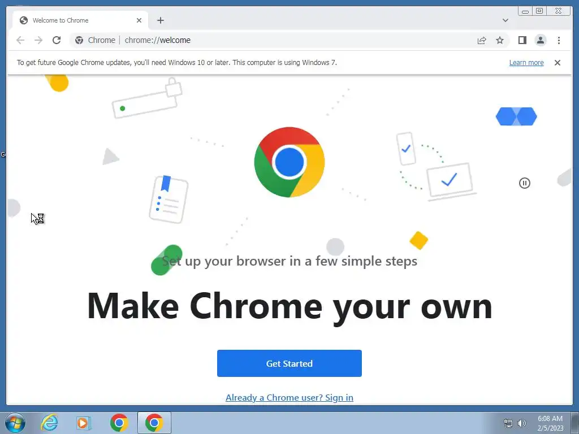Select the Welcome to Chrome tab
This screenshot has height=434, width=579.
80,20
